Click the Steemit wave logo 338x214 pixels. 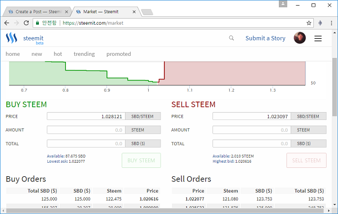(x=11, y=38)
